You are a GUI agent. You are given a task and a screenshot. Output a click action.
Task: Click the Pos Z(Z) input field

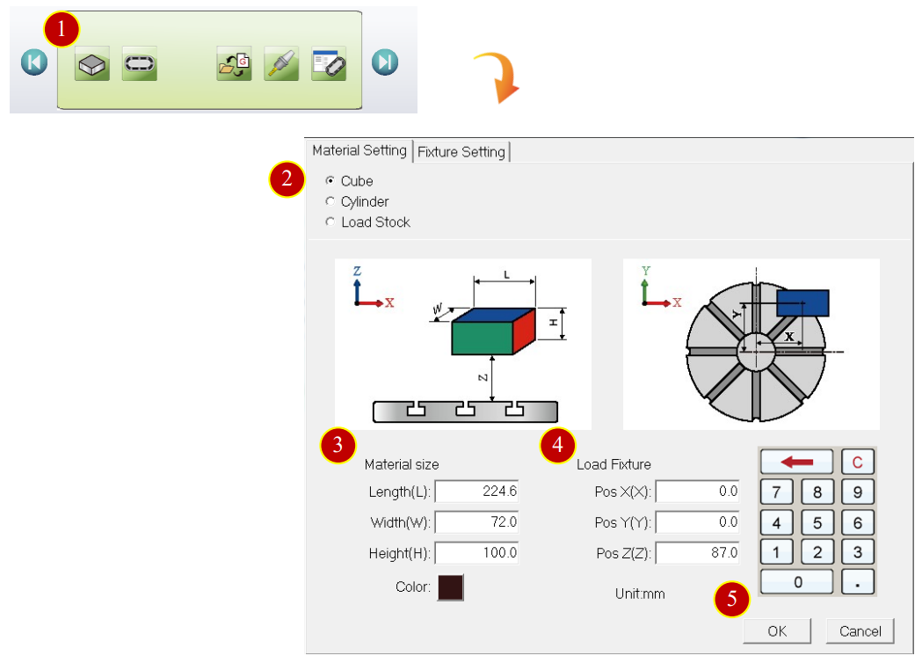697,552
